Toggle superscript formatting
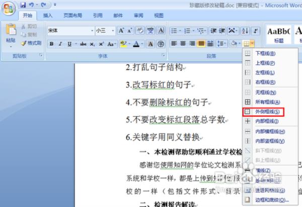The width and height of the screenshot is (302, 207). 101,44
